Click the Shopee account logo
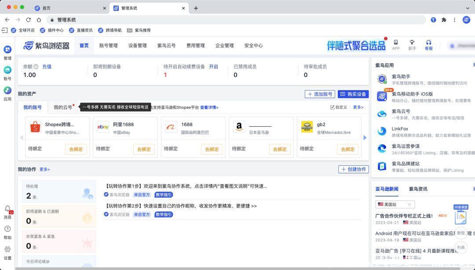 35,127
